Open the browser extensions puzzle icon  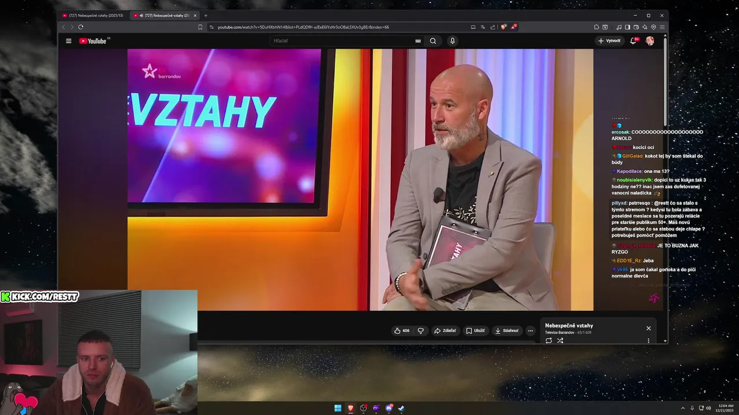[x=596, y=27]
